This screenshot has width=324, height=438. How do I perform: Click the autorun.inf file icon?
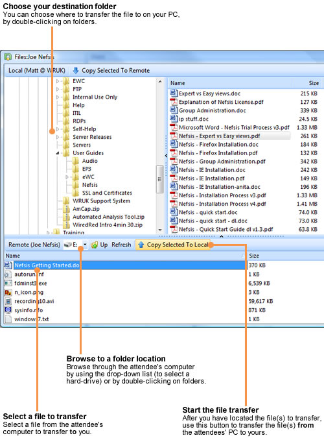coord(8,274)
